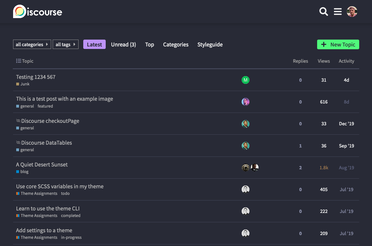Sort topics by the Activity column header
The image size is (372, 246).
pyautogui.click(x=346, y=61)
